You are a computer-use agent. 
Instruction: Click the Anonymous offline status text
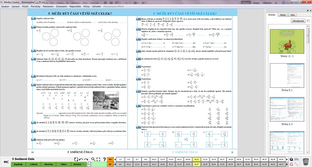113,6
